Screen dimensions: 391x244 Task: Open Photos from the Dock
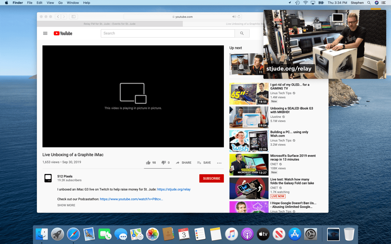coord(152,234)
